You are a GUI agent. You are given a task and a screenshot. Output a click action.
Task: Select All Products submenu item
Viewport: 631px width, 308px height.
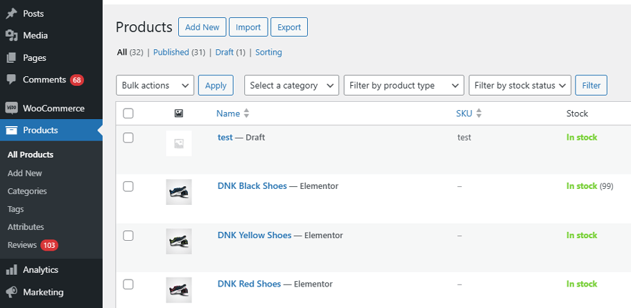tap(31, 154)
